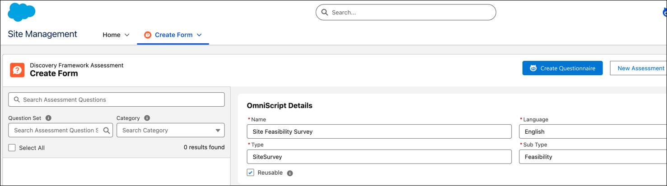This screenshot has height=186, width=667.
Task: Click the Create Form tab question icon
Action: (x=148, y=35)
